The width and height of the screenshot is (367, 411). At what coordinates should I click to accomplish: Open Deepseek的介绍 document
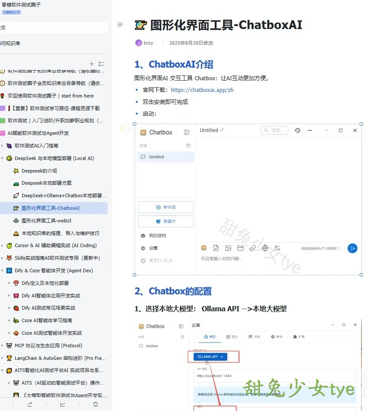click(x=39, y=171)
